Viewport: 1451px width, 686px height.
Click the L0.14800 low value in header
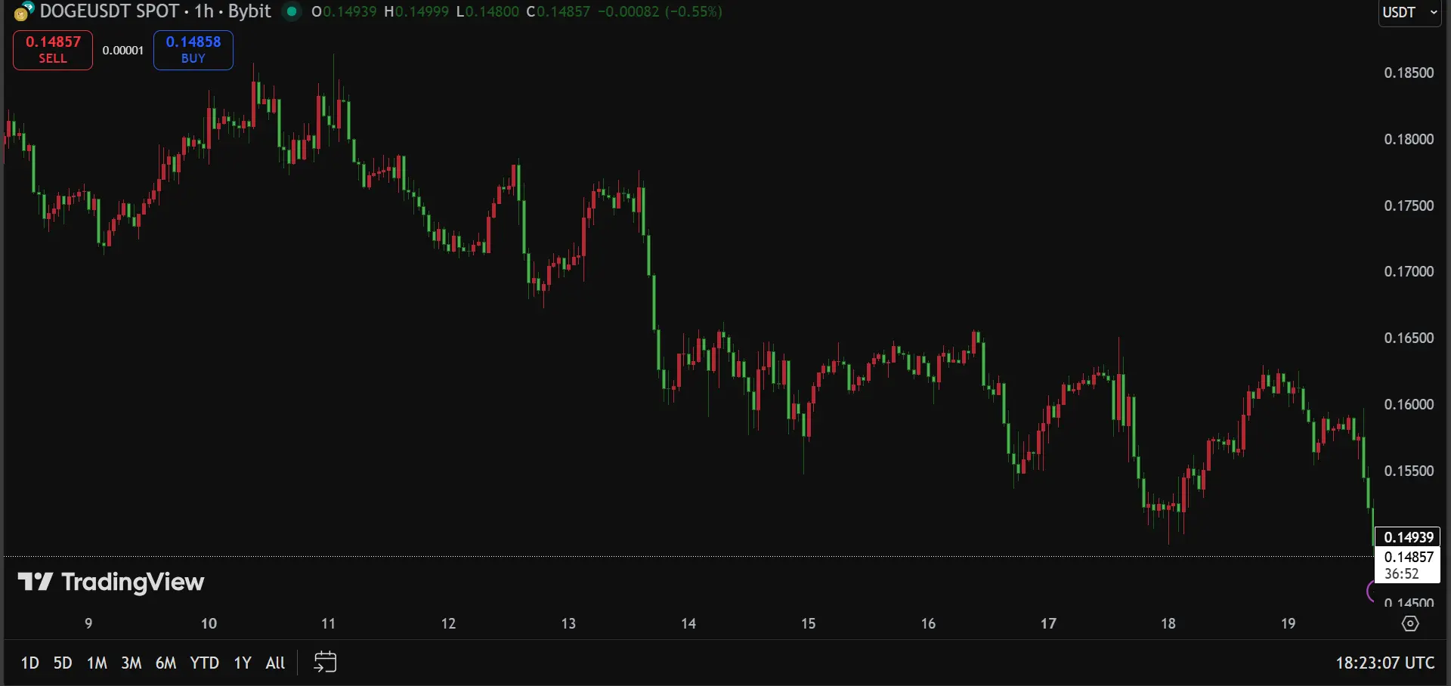coord(487,11)
